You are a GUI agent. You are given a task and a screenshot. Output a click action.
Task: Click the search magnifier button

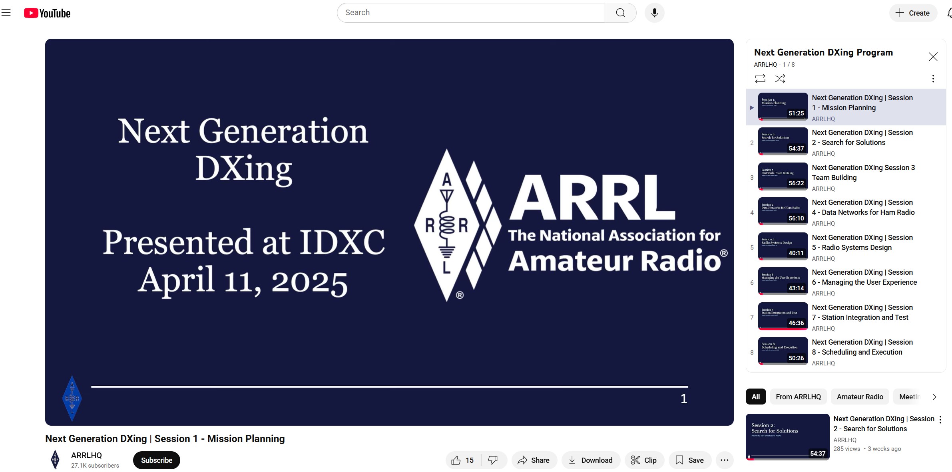pos(620,13)
